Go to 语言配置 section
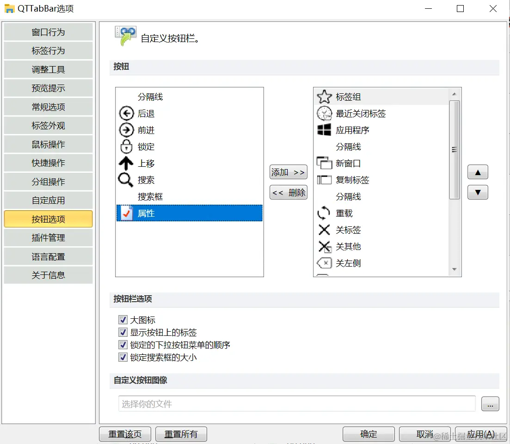 [48, 256]
